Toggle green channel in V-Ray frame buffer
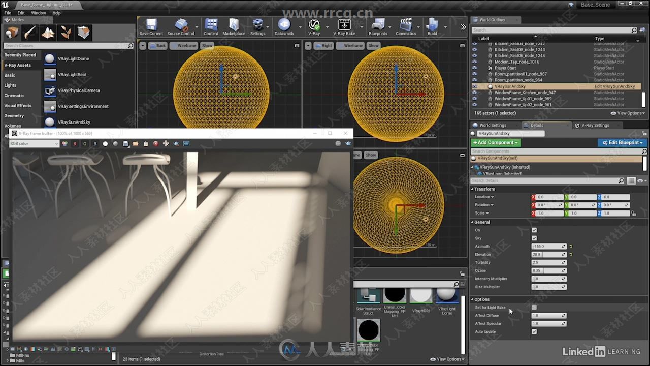The height and width of the screenshot is (366, 650). pyautogui.click(x=85, y=144)
